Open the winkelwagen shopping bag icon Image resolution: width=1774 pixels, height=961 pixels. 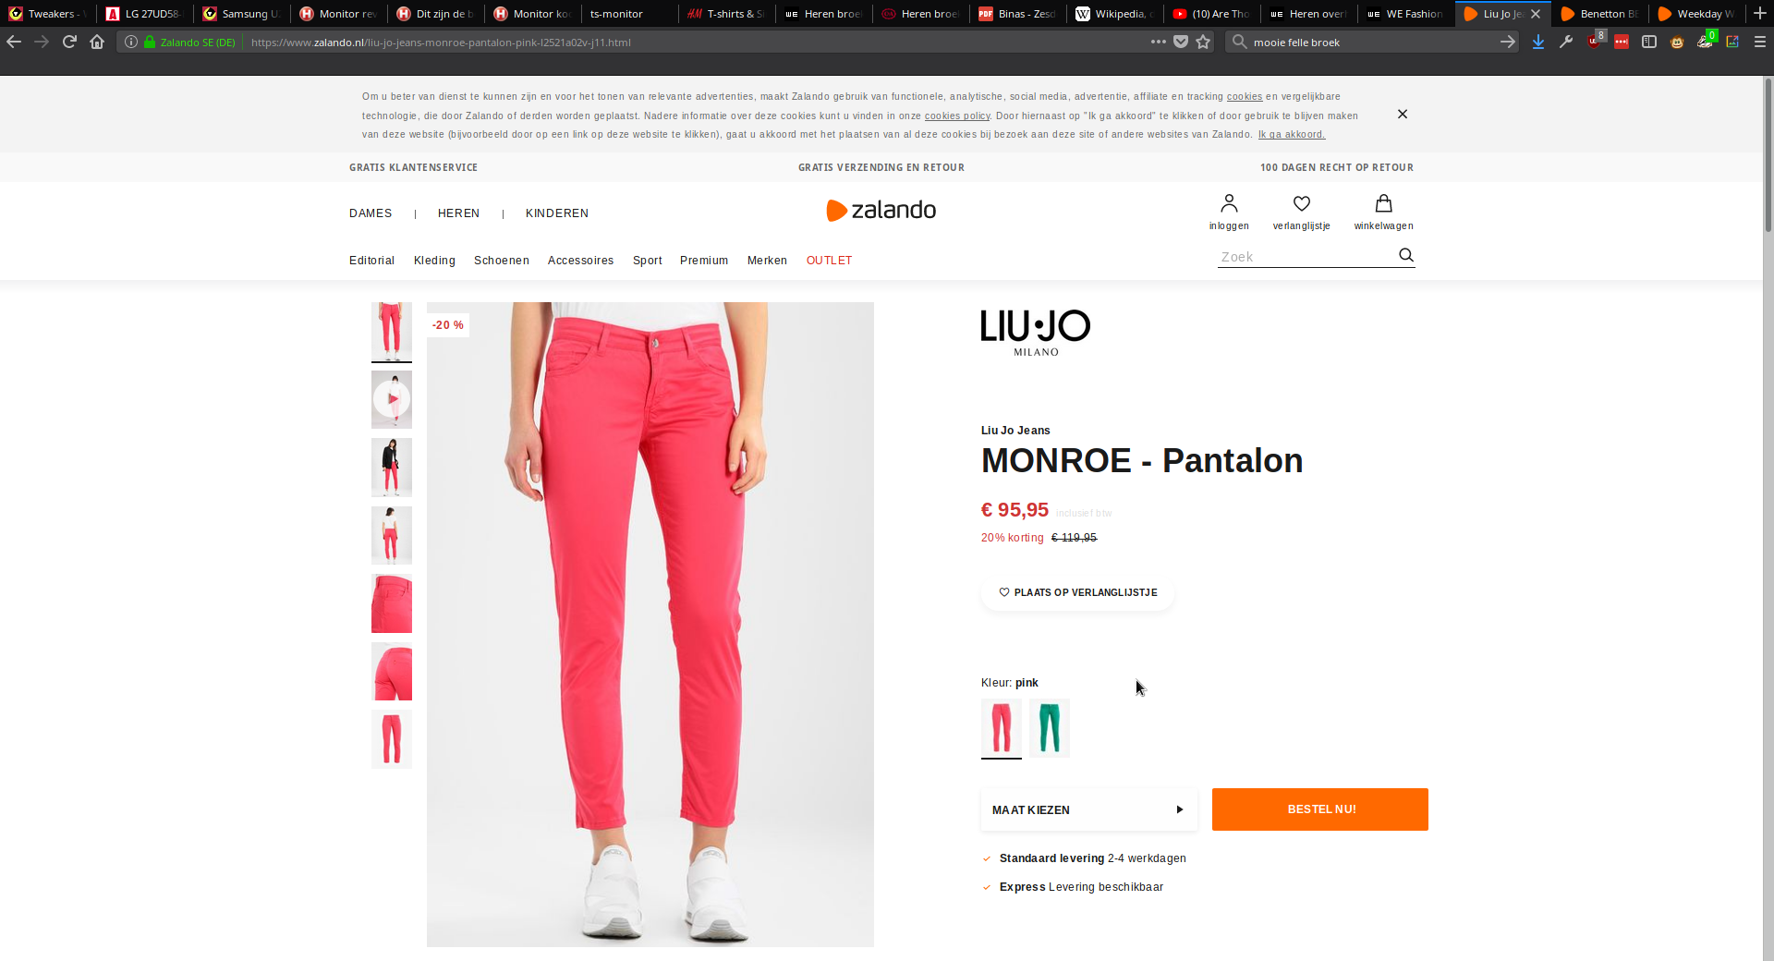[1383, 204]
